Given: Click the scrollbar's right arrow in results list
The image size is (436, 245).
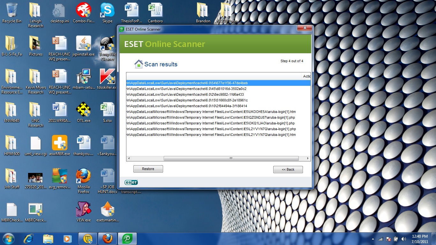Looking at the screenshot, I should coord(308,158).
